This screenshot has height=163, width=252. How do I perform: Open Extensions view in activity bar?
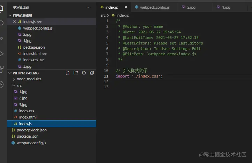pyautogui.click(x=1, y=69)
